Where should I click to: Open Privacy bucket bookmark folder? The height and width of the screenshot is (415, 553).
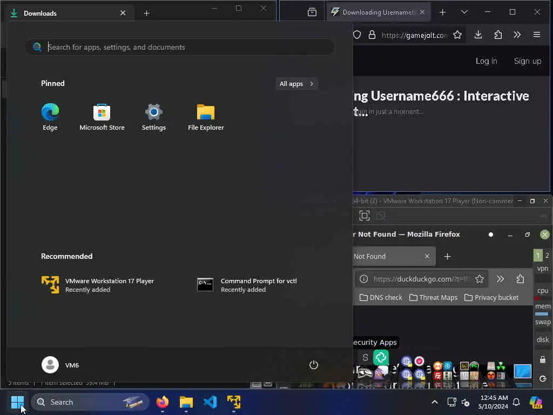click(x=491, y=298)
